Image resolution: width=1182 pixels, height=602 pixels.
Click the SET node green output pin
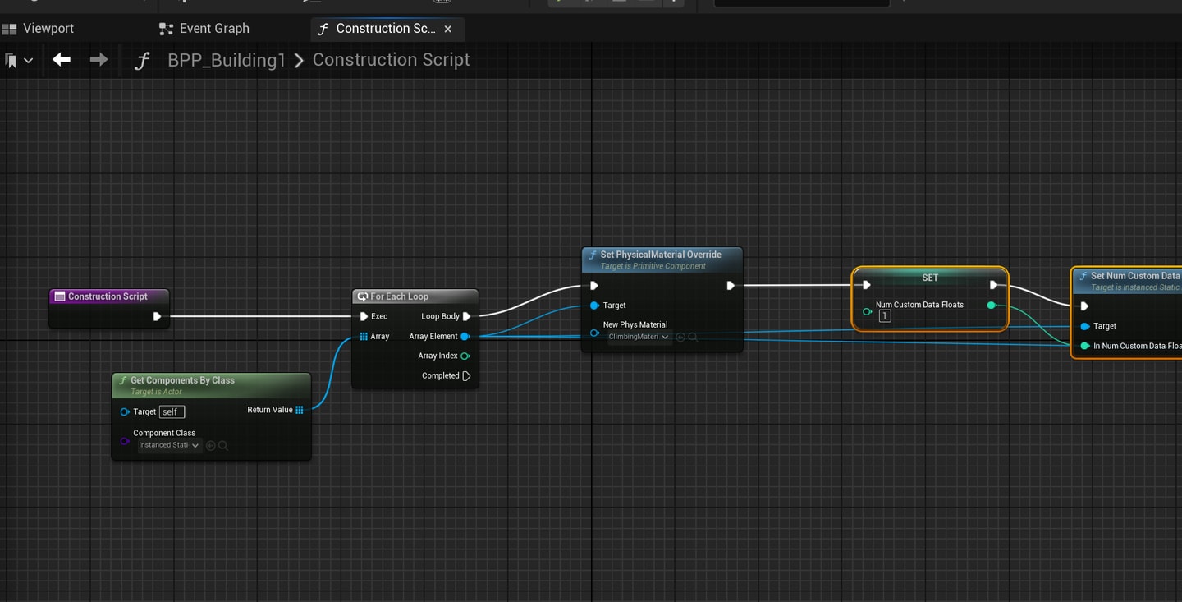(x=992, y=305)
